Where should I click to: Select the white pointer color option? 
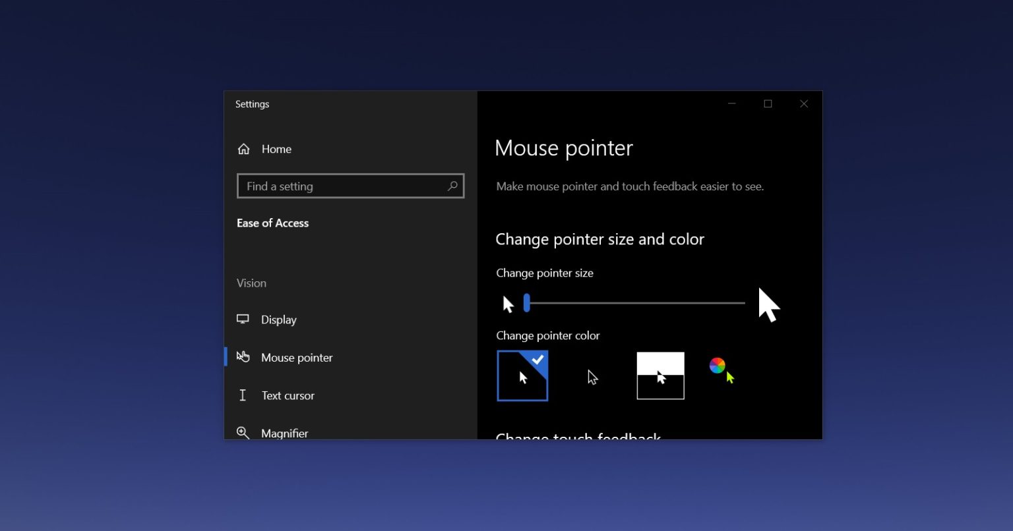(x=522, y=376)
